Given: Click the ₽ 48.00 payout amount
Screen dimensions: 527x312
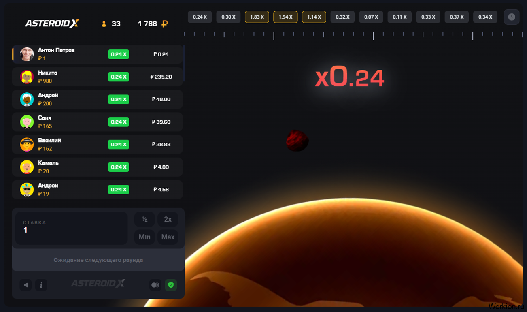Looking at the screenshot, I should click(161, 99).
